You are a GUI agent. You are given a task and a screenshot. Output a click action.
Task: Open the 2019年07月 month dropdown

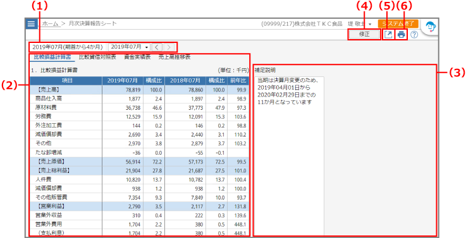click(x=130, y=47)
